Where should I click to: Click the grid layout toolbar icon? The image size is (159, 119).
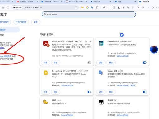click(152, 7)
